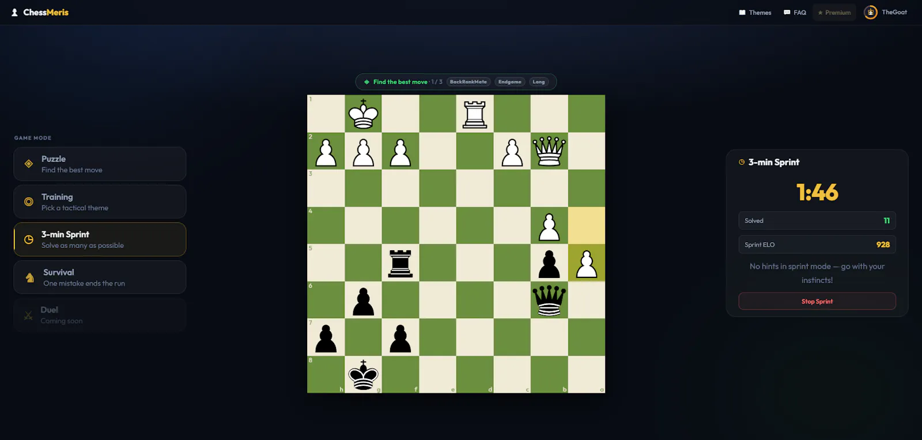Image resolution: width=922 pixels, height=440 pixels.
Task: Click the Stop Sprint button
Action: point(817,301)
